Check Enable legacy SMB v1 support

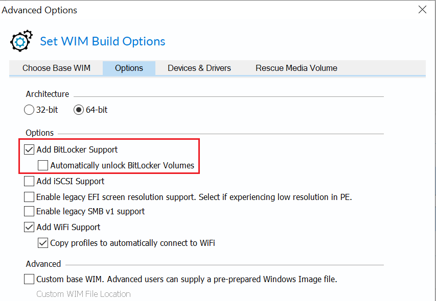click(x=29, y=211)
